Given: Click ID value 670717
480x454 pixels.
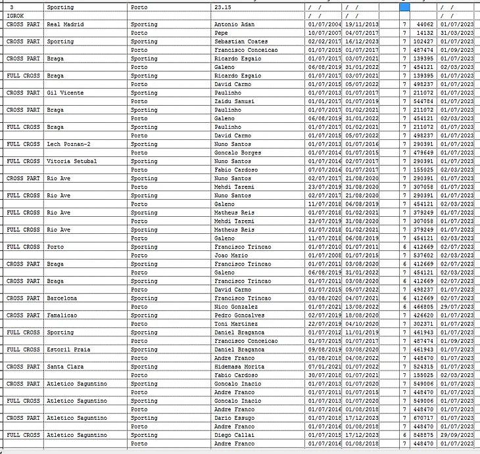Looking at the screenshot, I should [x=423, y=419].
